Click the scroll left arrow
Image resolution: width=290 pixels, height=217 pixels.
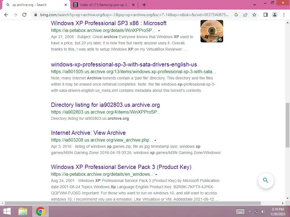tap(2, 203)
